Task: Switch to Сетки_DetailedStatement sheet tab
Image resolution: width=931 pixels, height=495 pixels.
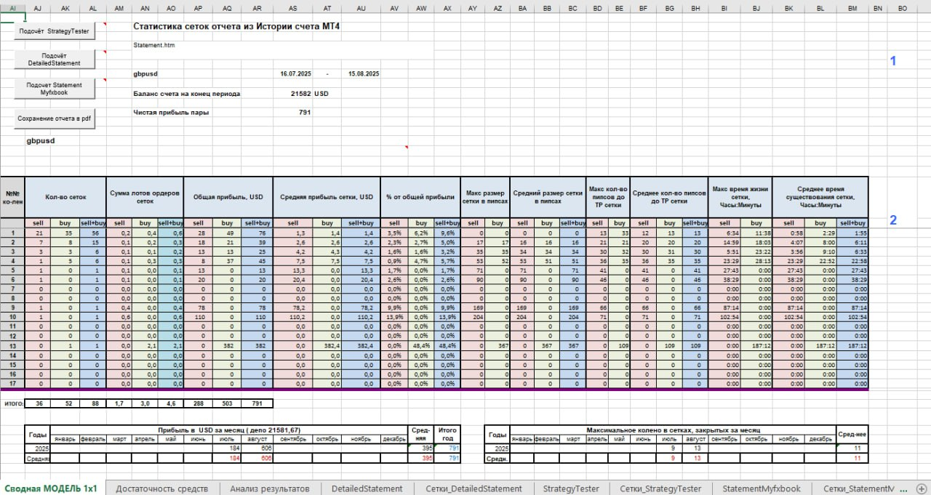Action: click(x=474, y=488)
